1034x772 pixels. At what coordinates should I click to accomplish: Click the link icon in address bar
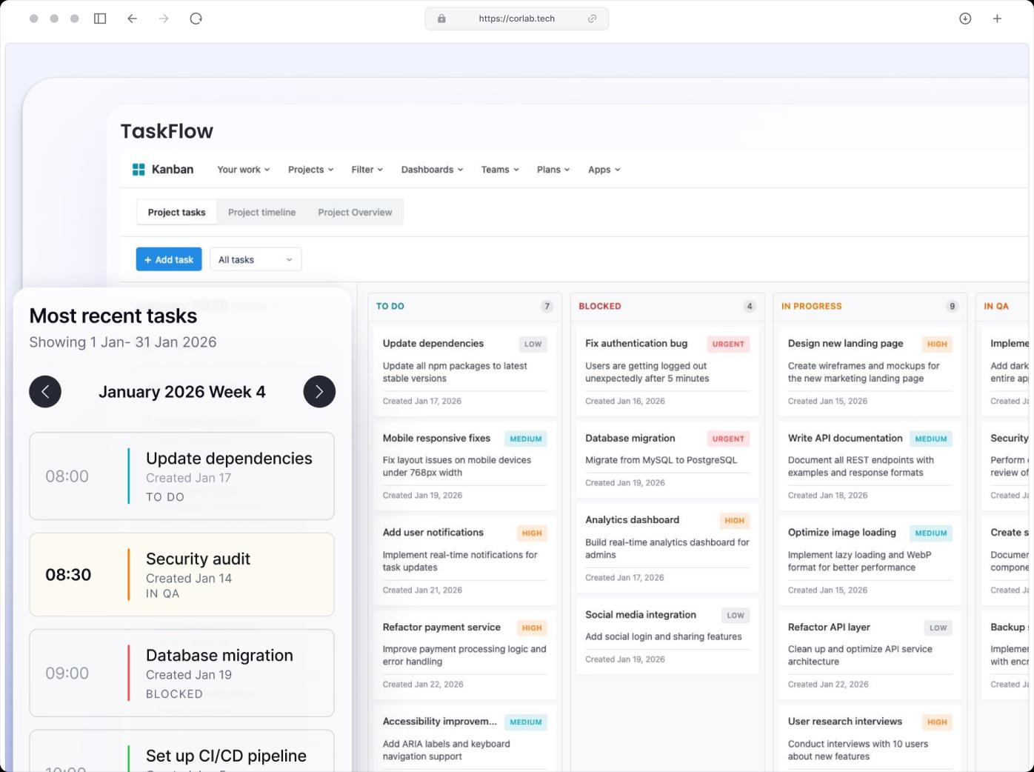592,19
